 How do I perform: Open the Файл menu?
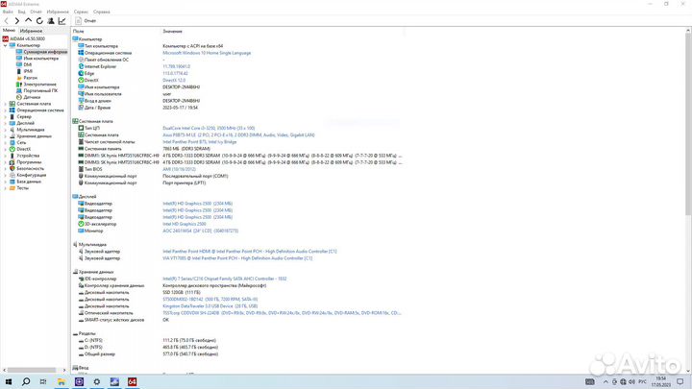8,12
